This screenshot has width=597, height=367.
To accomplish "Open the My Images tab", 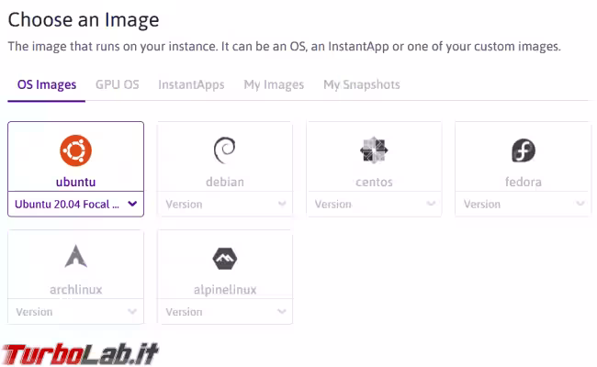I will 274,85.
